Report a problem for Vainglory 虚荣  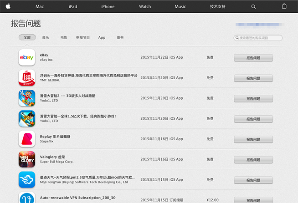(x=253, y=160)
